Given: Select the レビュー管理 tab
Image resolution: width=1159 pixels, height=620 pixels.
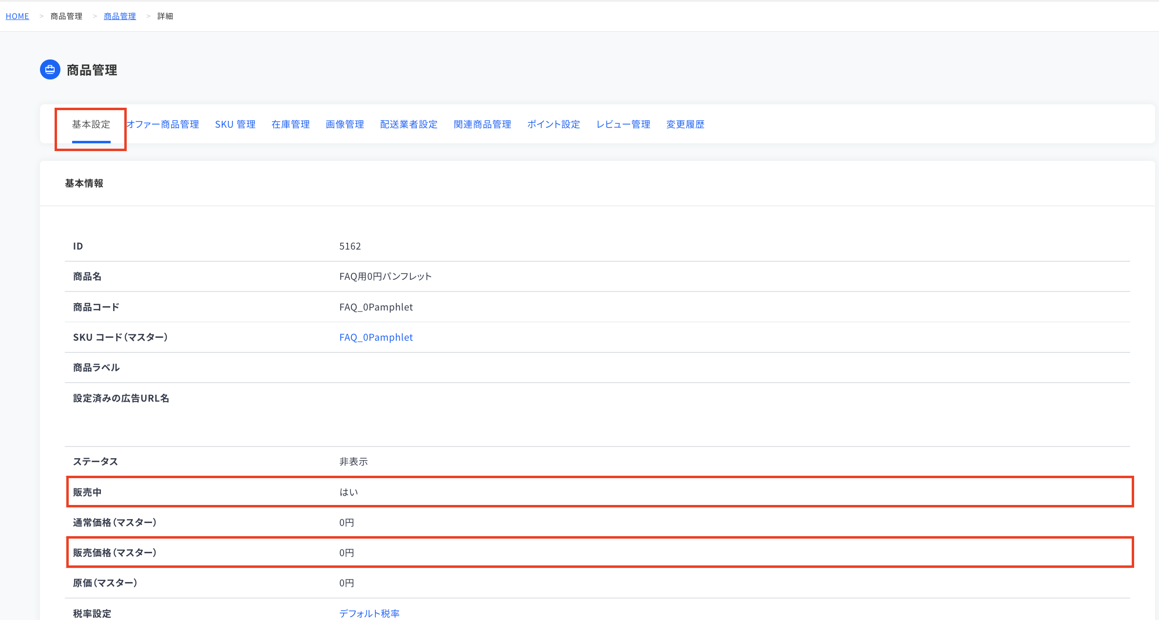Looking at the screenshot, I should coord(623,124).
